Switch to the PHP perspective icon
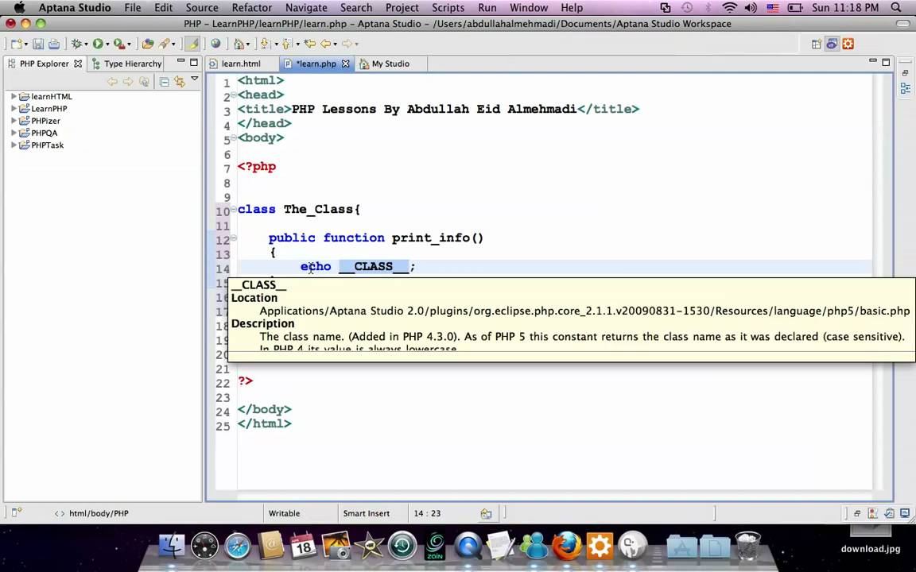916x572 pixels. pyautogui.click(x=832, y=44)
